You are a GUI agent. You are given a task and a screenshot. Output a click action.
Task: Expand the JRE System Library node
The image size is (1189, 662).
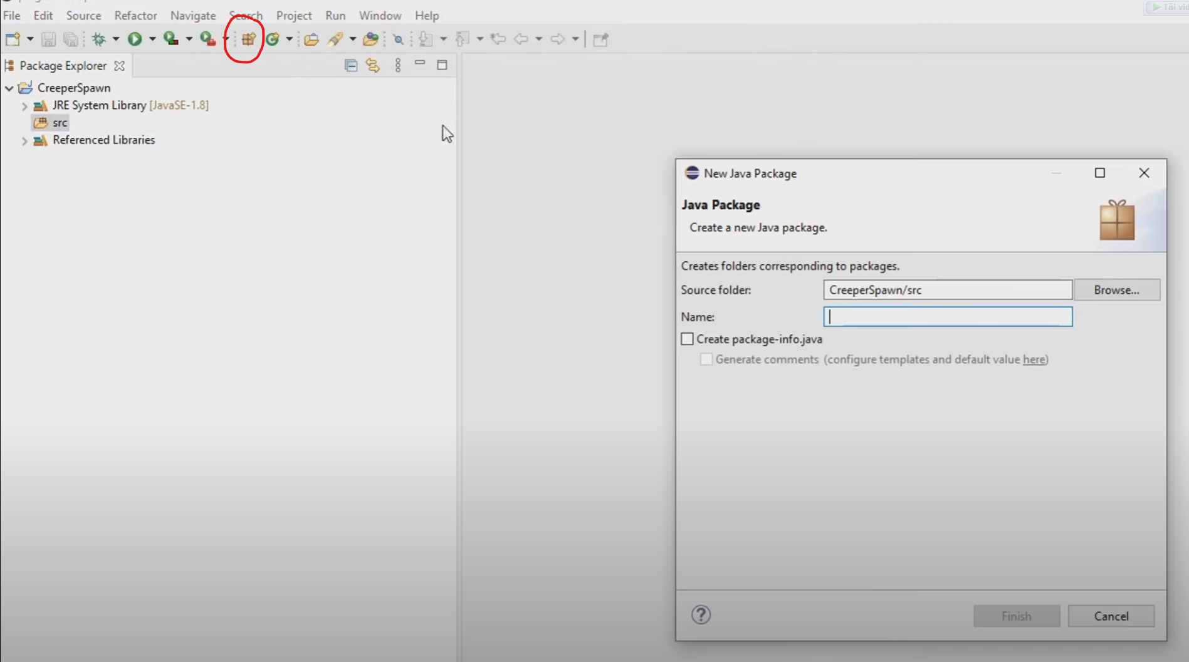(x=25, y=105)
